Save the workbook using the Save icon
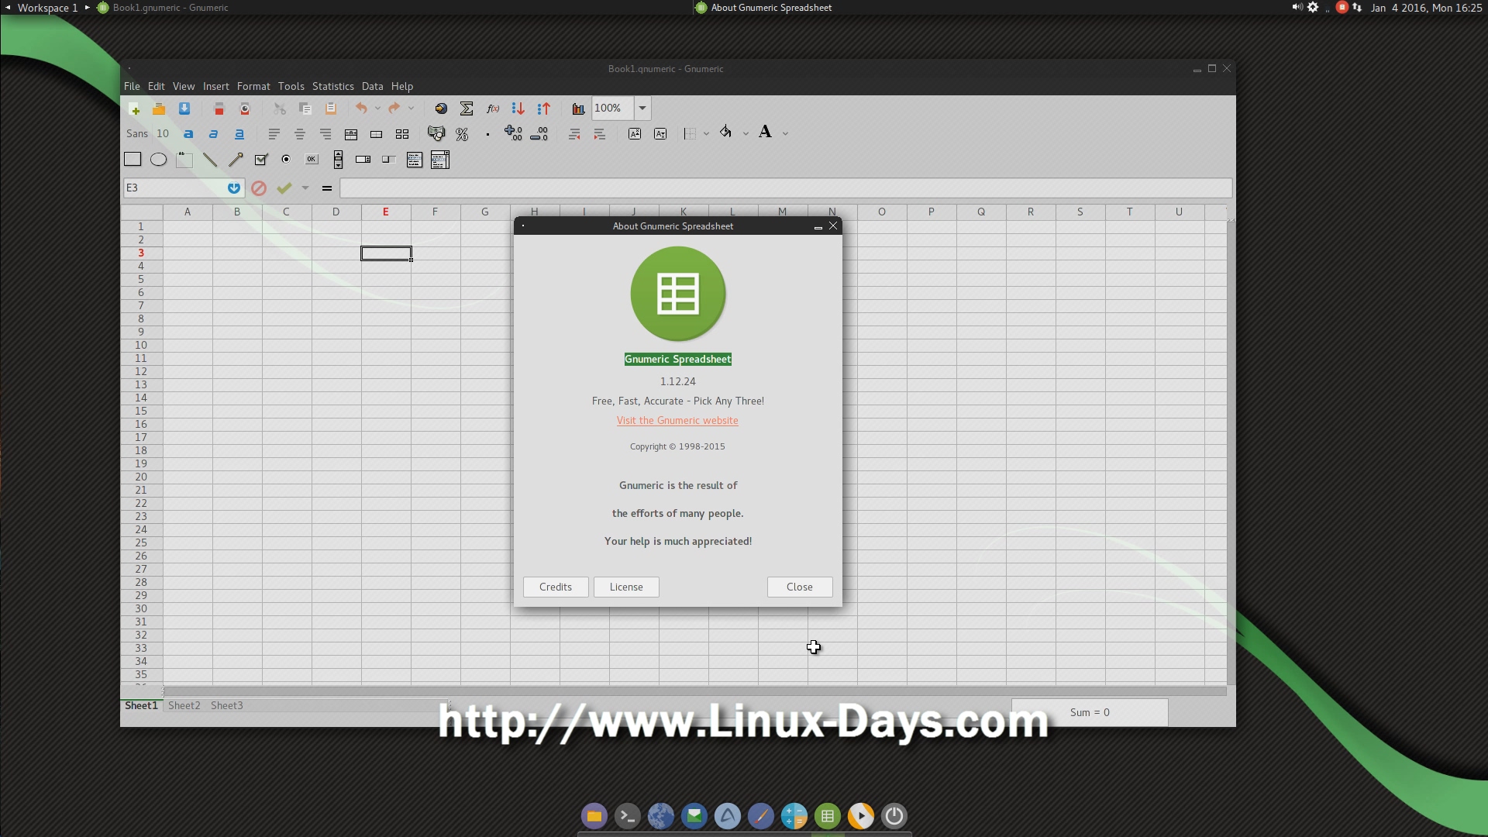Image resolution: width=1488 pixels, height=837 pixels. (184, 108)
